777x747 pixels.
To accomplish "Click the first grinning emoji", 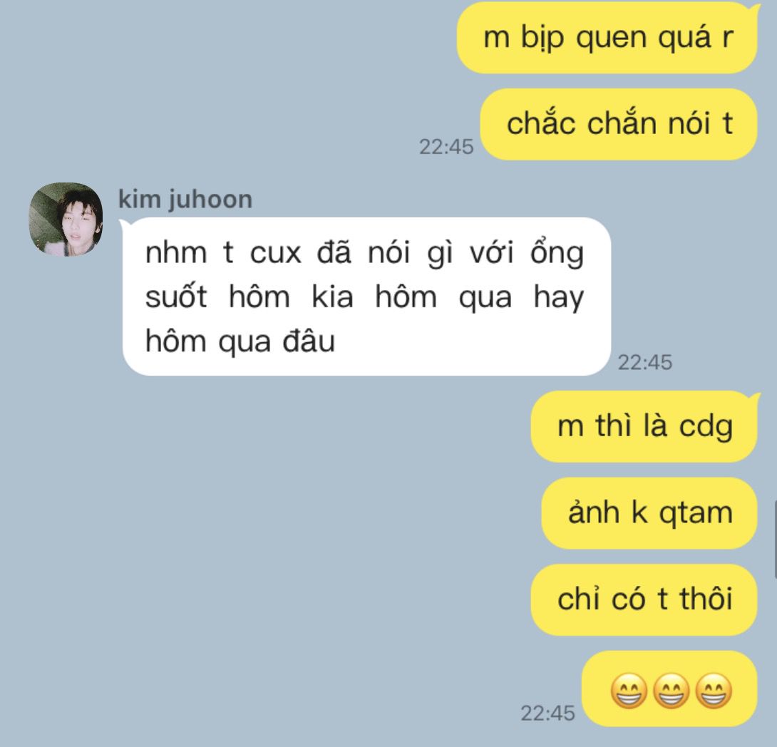I will (628, 690).
